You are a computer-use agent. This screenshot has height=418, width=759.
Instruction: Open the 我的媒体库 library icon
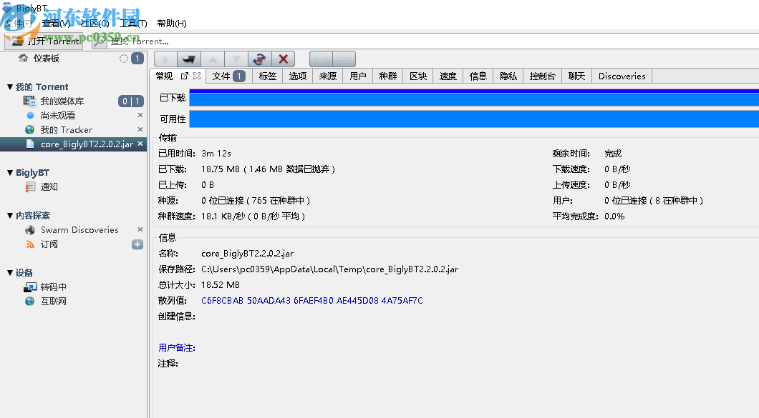tap(29, 101)
